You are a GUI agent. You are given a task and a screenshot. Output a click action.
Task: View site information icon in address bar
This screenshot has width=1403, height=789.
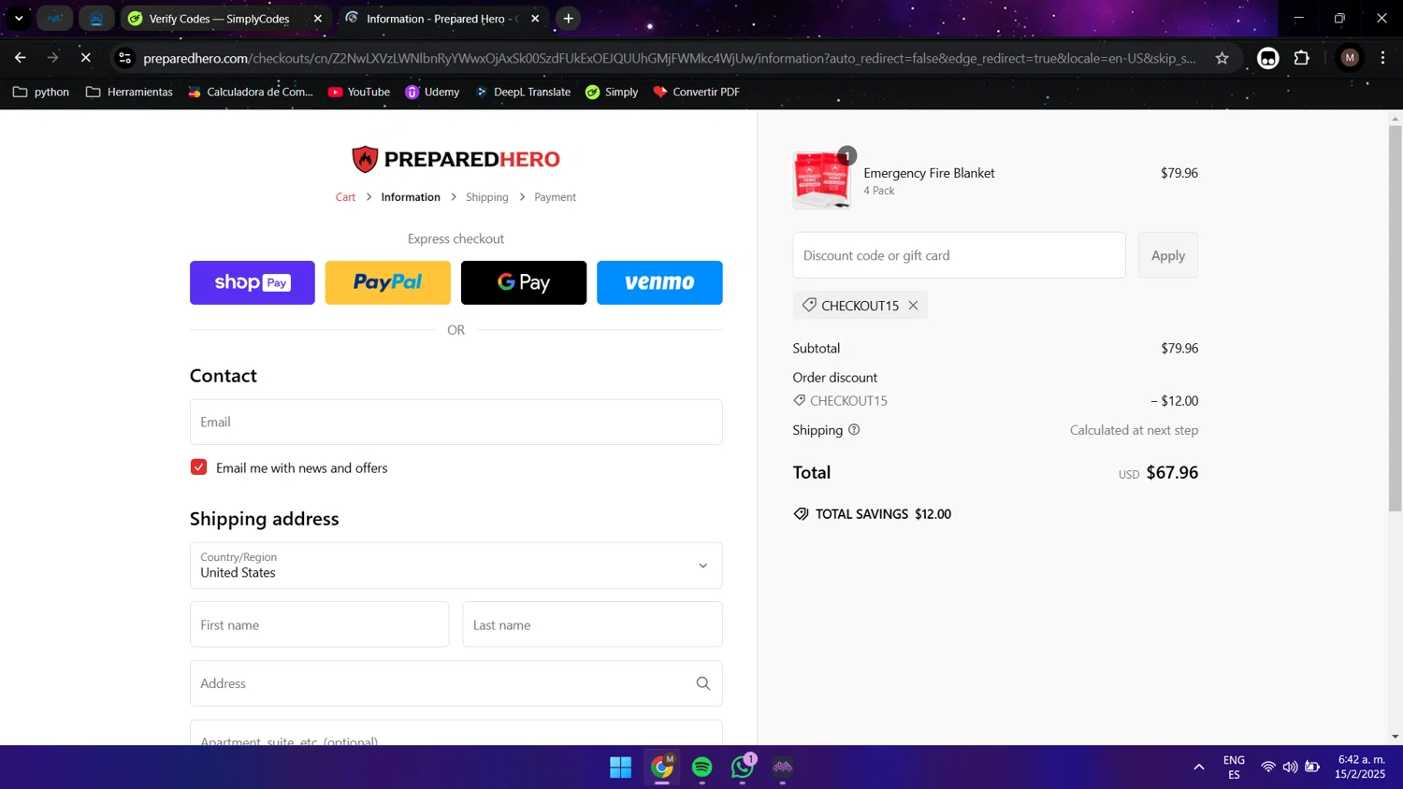[x=124, y=58]
